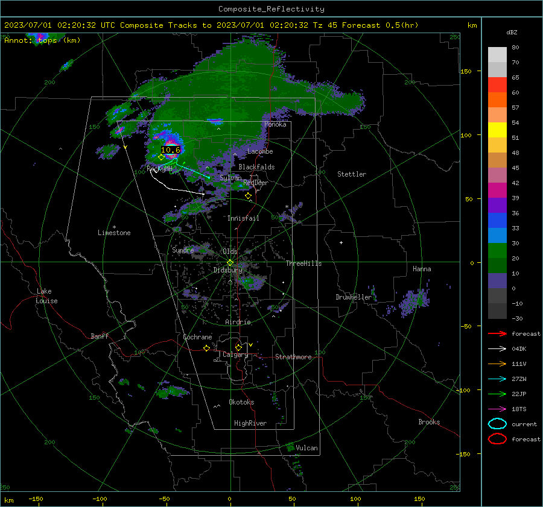Click the Lake Louise label
Image resolution: width=543 pixels, height=507 pixels.
[46, 296]
